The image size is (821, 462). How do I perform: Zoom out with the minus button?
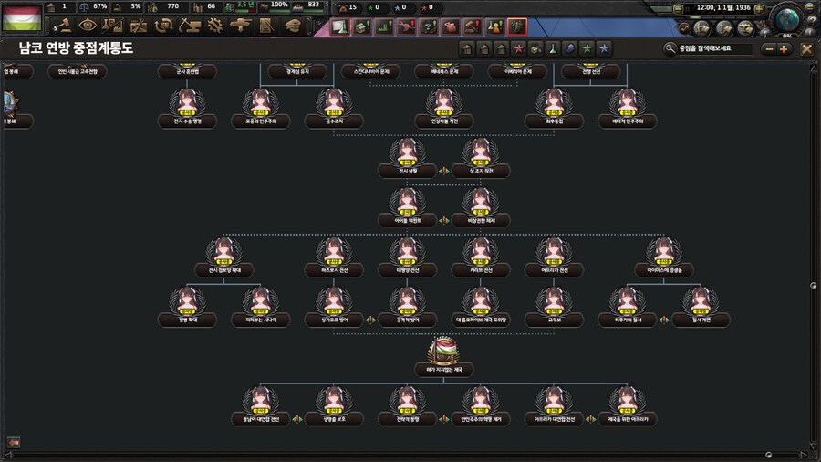pos(767,49)
